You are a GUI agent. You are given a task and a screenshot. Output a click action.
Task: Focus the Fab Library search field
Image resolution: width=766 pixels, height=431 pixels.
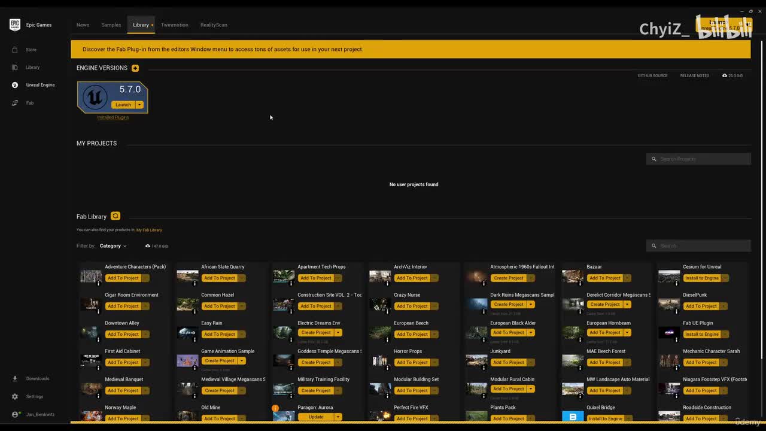tap(698, 246)
